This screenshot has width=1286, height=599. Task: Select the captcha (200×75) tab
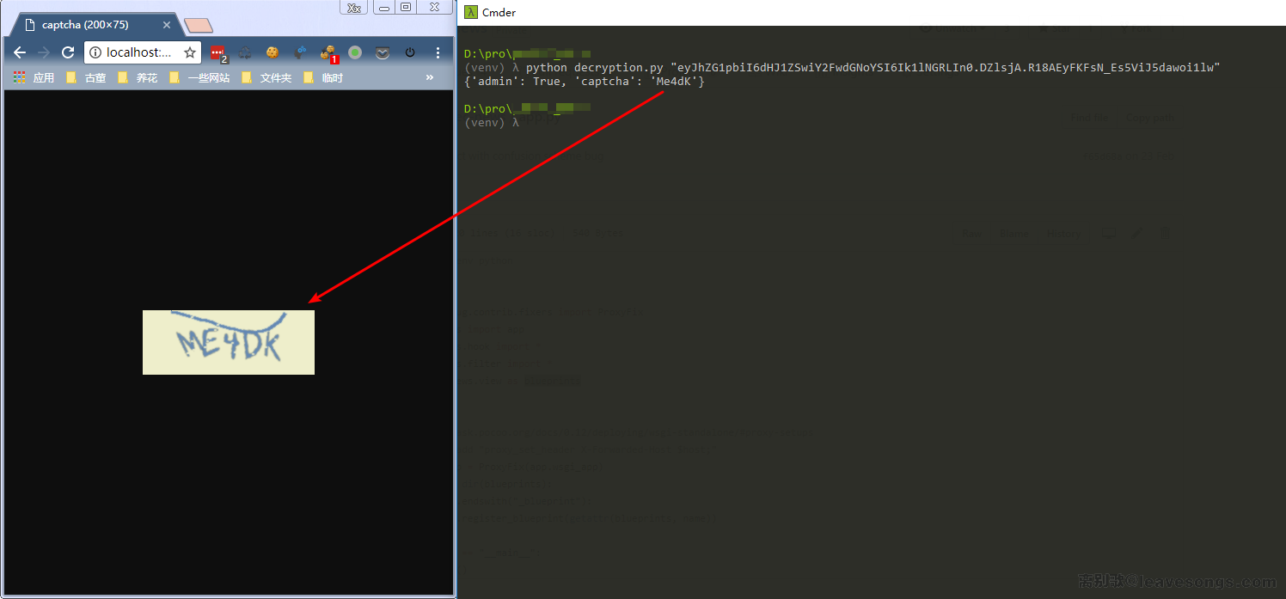(x=86, y=25)
